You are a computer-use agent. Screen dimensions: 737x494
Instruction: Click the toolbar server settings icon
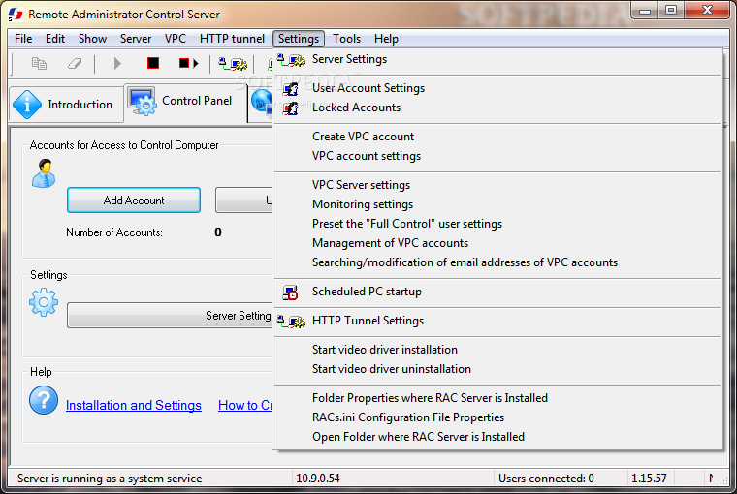[233, 63]
